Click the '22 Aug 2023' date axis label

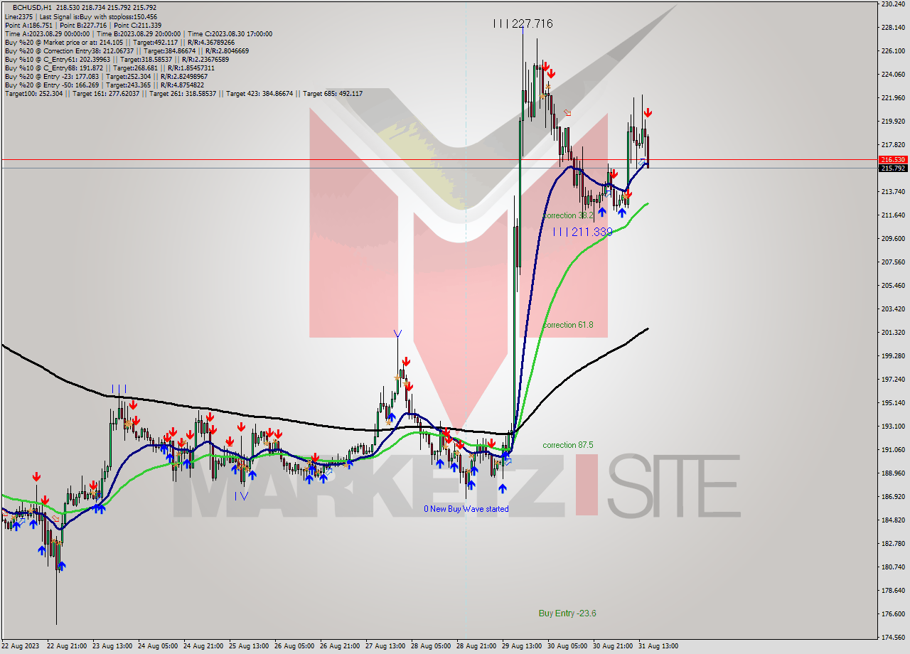tap(19, 646)
